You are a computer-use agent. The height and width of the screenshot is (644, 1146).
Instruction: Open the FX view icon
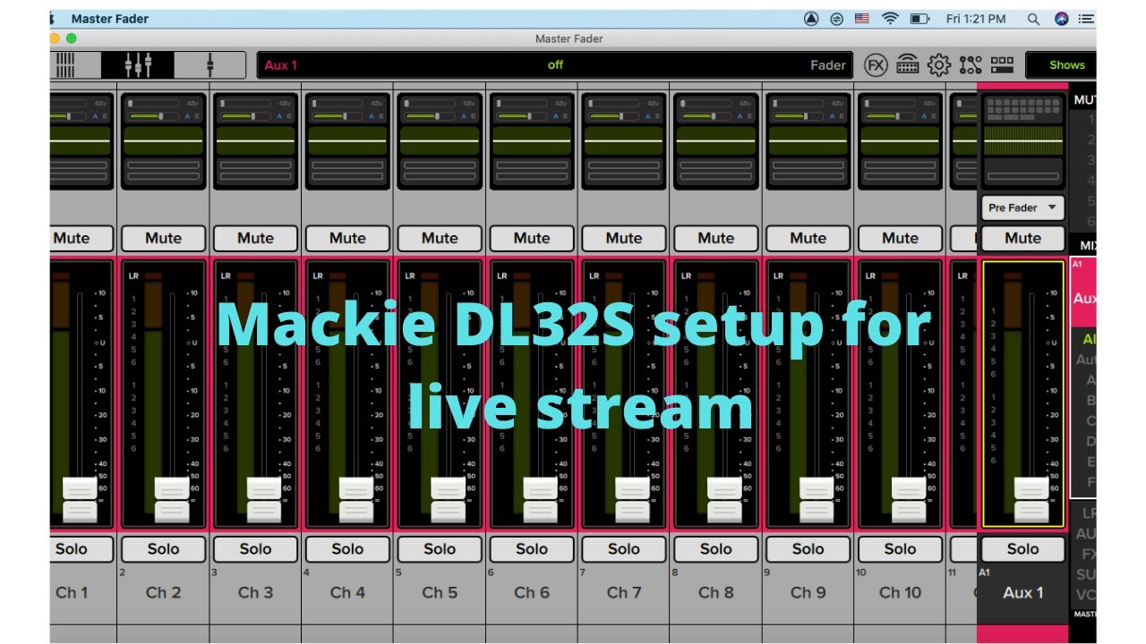tap(877, 64)
